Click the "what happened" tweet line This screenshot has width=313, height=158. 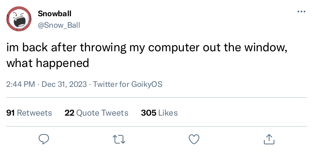(x=48, y=63)
